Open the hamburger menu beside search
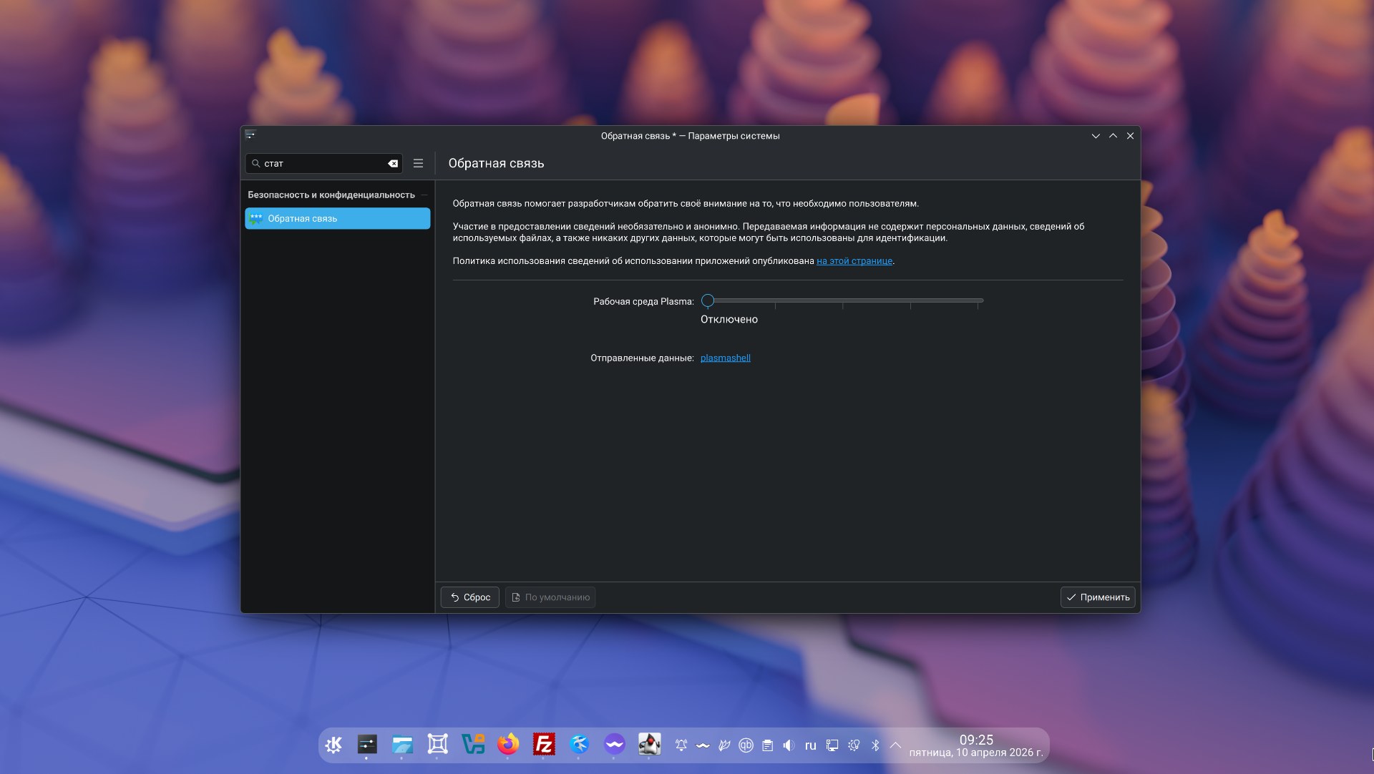The width and height of the screenshot is (1374, 774). tap(419, 164)
